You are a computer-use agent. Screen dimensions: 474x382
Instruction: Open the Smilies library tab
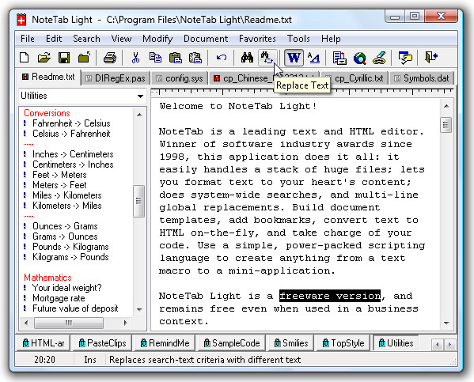[291, 343]
